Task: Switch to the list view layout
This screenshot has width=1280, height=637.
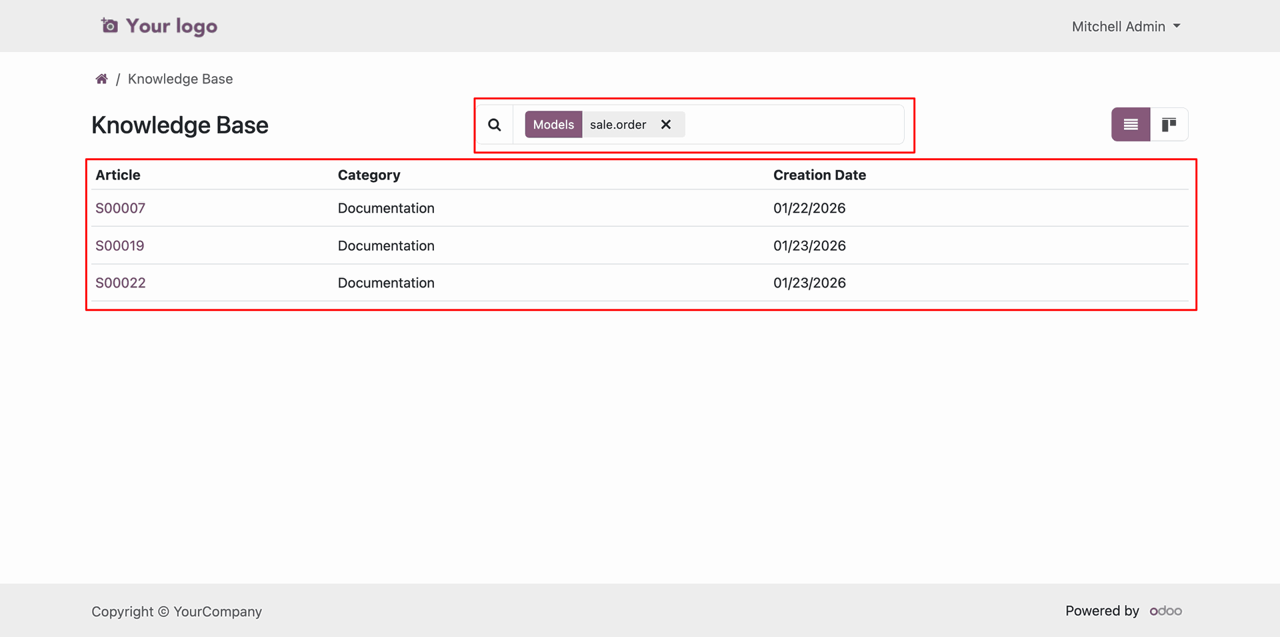Action: tap(1131, 125)
